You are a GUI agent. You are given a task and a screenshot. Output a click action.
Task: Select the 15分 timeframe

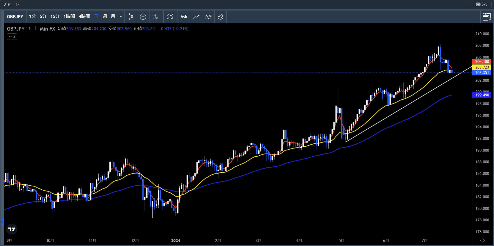(55, 17)
